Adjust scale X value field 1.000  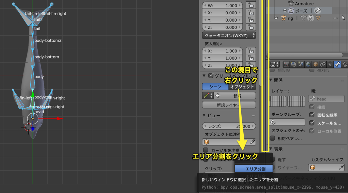(x=222, y=51)
